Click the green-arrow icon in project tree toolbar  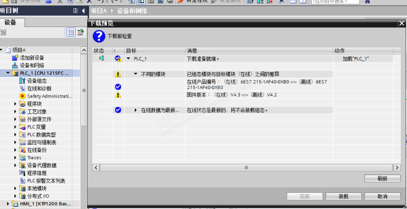pos(80,32)
